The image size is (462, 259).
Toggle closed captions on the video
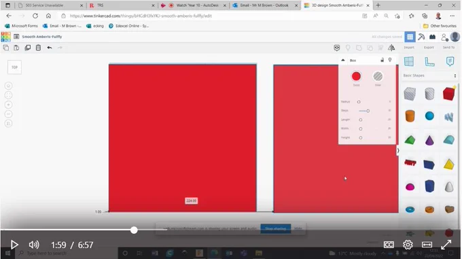click(389, 245)
